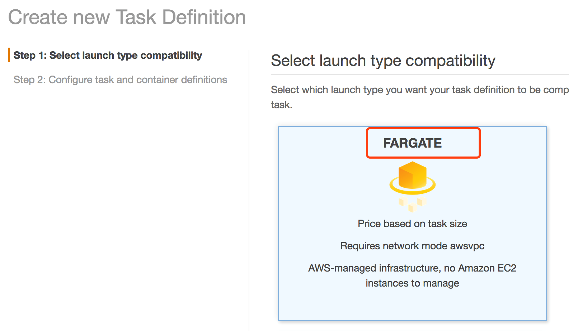Click the Create new Task Definition page title
569x331 pixels.
coord(127,17)
